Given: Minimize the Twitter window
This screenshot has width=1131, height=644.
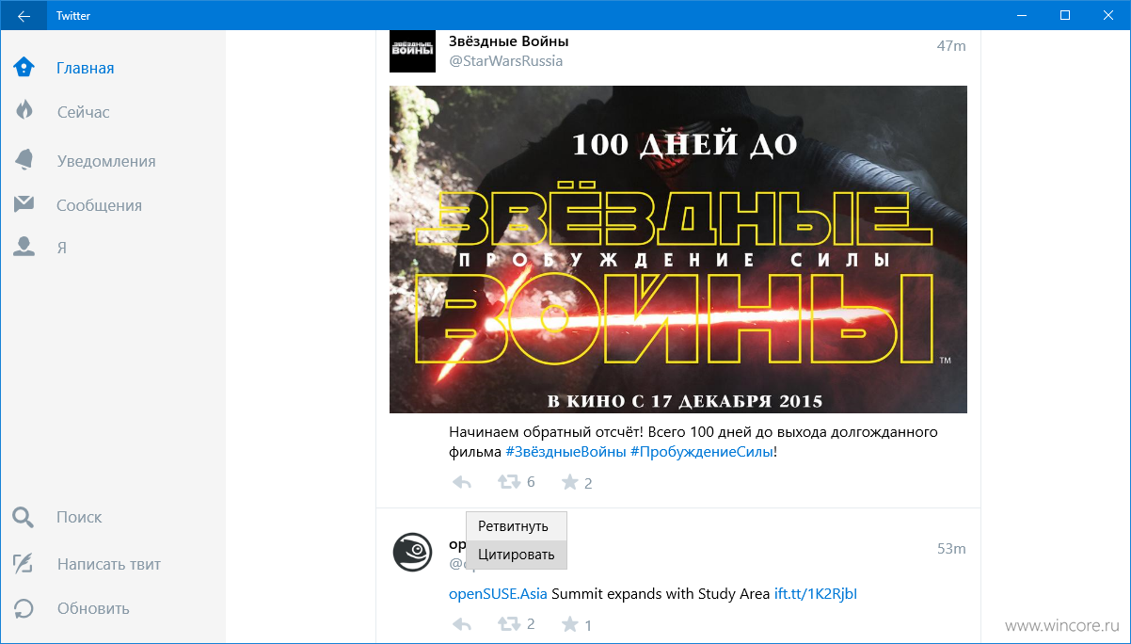Looking at the screenshot, I should 1022,15.
